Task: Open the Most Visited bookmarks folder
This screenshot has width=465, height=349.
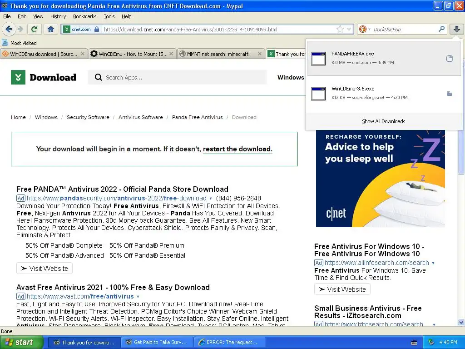Action: pyautogui.click(x=19, y=43)
